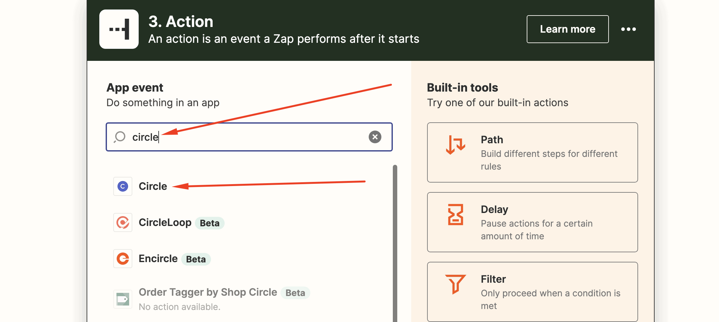The height and width of the screenshot is (322, 719).
Task: Click the Beta badge next to CircleLoop
Action: 209,223
